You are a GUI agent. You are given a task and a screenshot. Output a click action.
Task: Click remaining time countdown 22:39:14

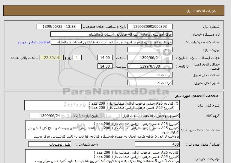[x=52, y=57]
